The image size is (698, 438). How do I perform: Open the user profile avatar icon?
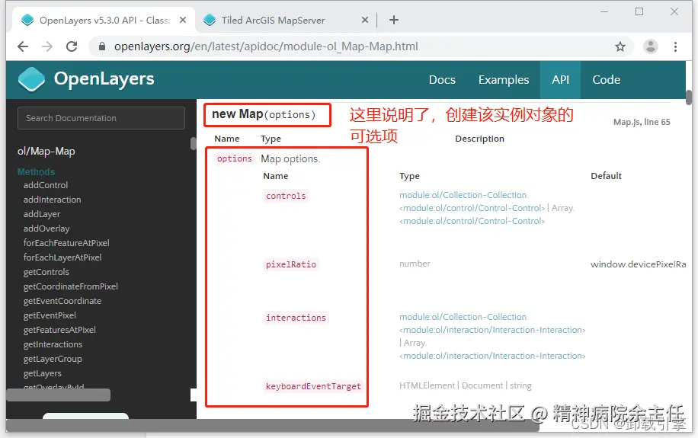650,46
